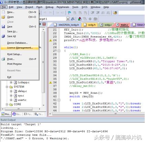The image size is (145, 142).
Task: Collapse the CORE group node
Action: 7,104
